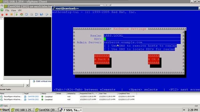Click the black CentOS6 VM console display
Image resolution: width=200 pixels, height=112 pixels.
point(27,46)
